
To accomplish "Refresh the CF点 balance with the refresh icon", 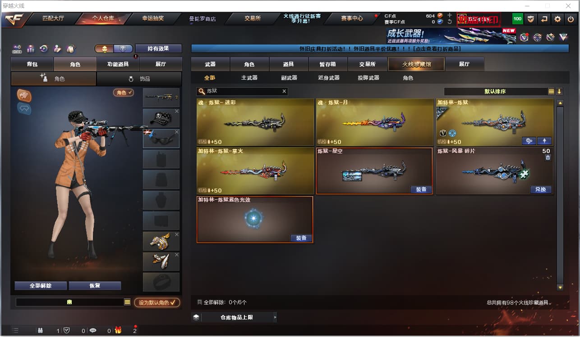I will pyautogui.click(x=449, y=22).
